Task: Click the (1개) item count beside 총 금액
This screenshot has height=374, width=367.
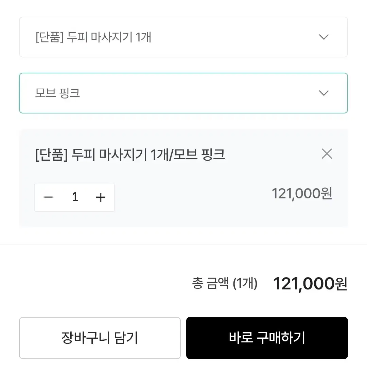Action: coord(245,283)
